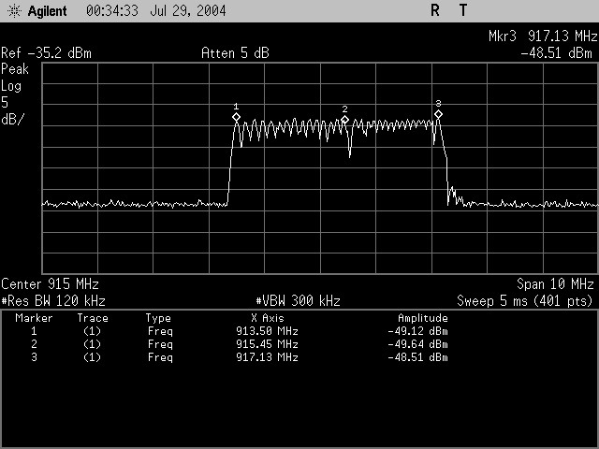
Task: Select marker table row for 915.45 MHz
Action: (267, 344)
